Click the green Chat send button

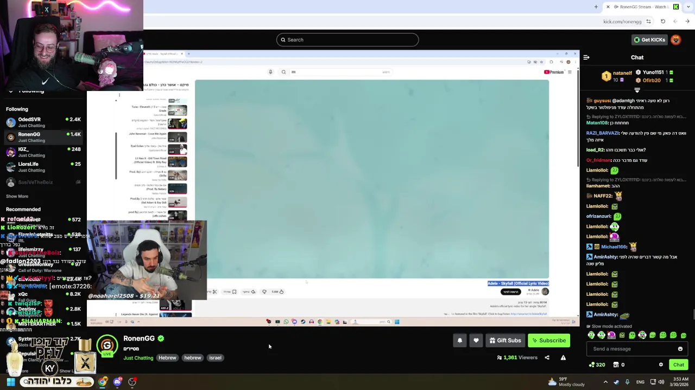pos(679,365)
